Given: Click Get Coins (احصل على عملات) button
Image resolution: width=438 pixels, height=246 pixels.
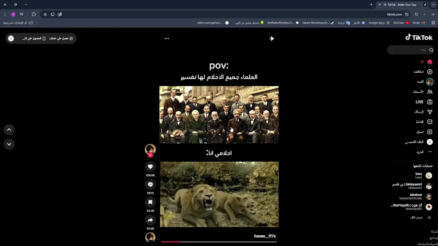Looking at the screenshot, I should click(x=61, y=38).
